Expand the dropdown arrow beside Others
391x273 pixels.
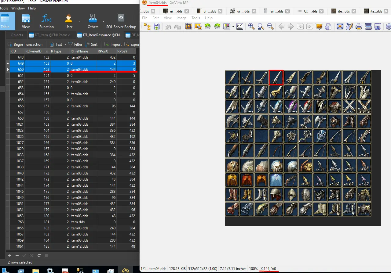coord(103,21)
